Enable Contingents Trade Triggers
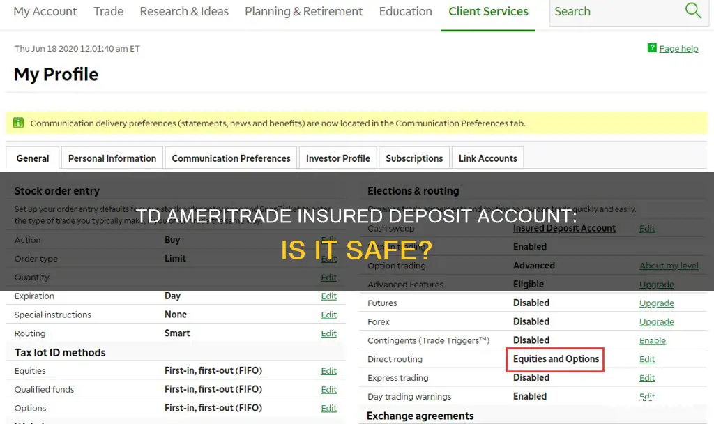714x424 pixels. coord(653,340)
